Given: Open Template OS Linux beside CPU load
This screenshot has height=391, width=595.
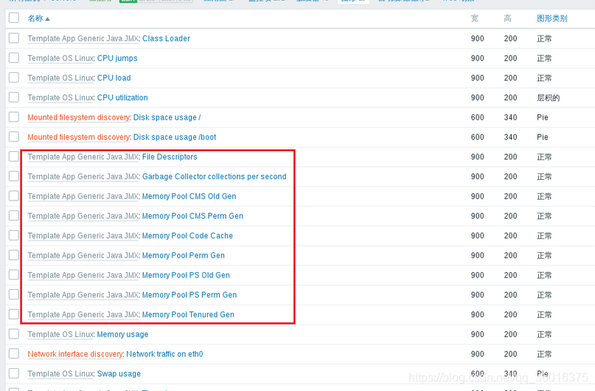Looking at the screenshot, I should click(x=60, y=77).
